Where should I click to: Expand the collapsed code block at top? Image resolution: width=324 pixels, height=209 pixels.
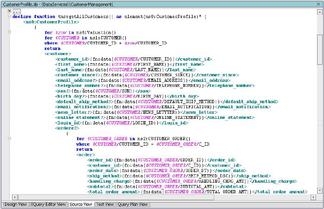(9, 11)
